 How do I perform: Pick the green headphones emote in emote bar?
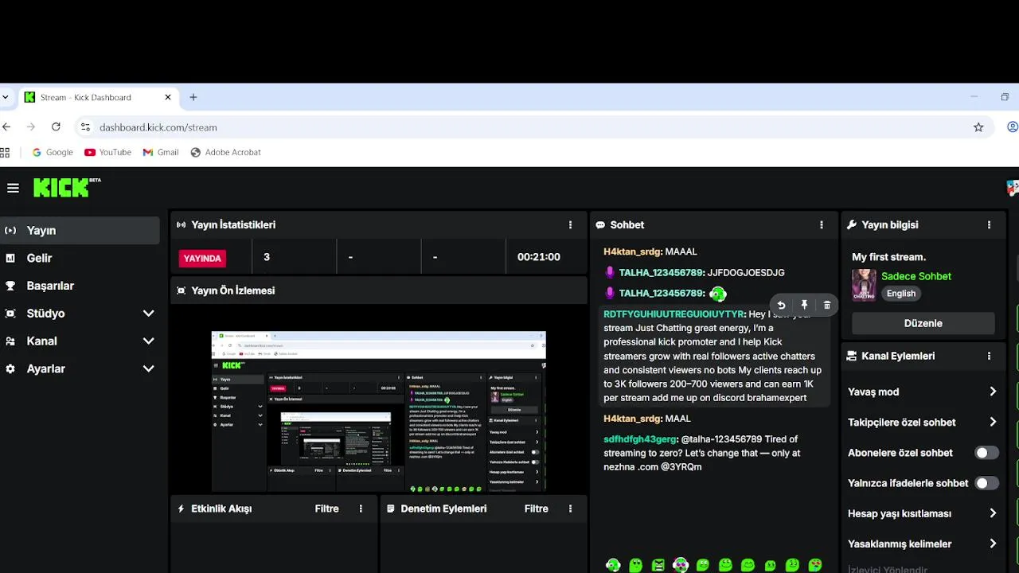[613, 565]
